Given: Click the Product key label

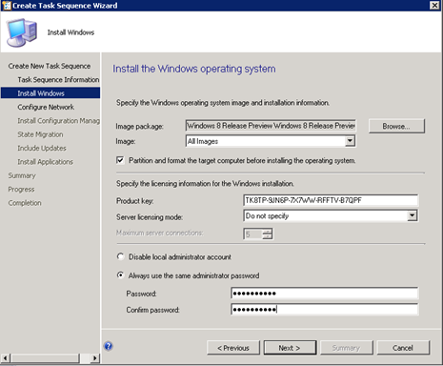Looking at the screenshot, I should tap(135, 201).
